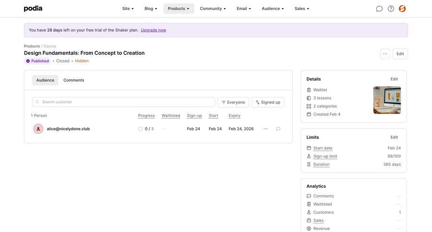Click the Start date label in Limits
The height and width of the screenshot is (232, 432).
coord(323,148)
